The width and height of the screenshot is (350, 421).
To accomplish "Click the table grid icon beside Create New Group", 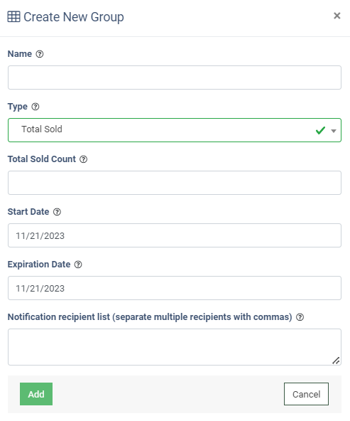I will [x=13, y=16].
